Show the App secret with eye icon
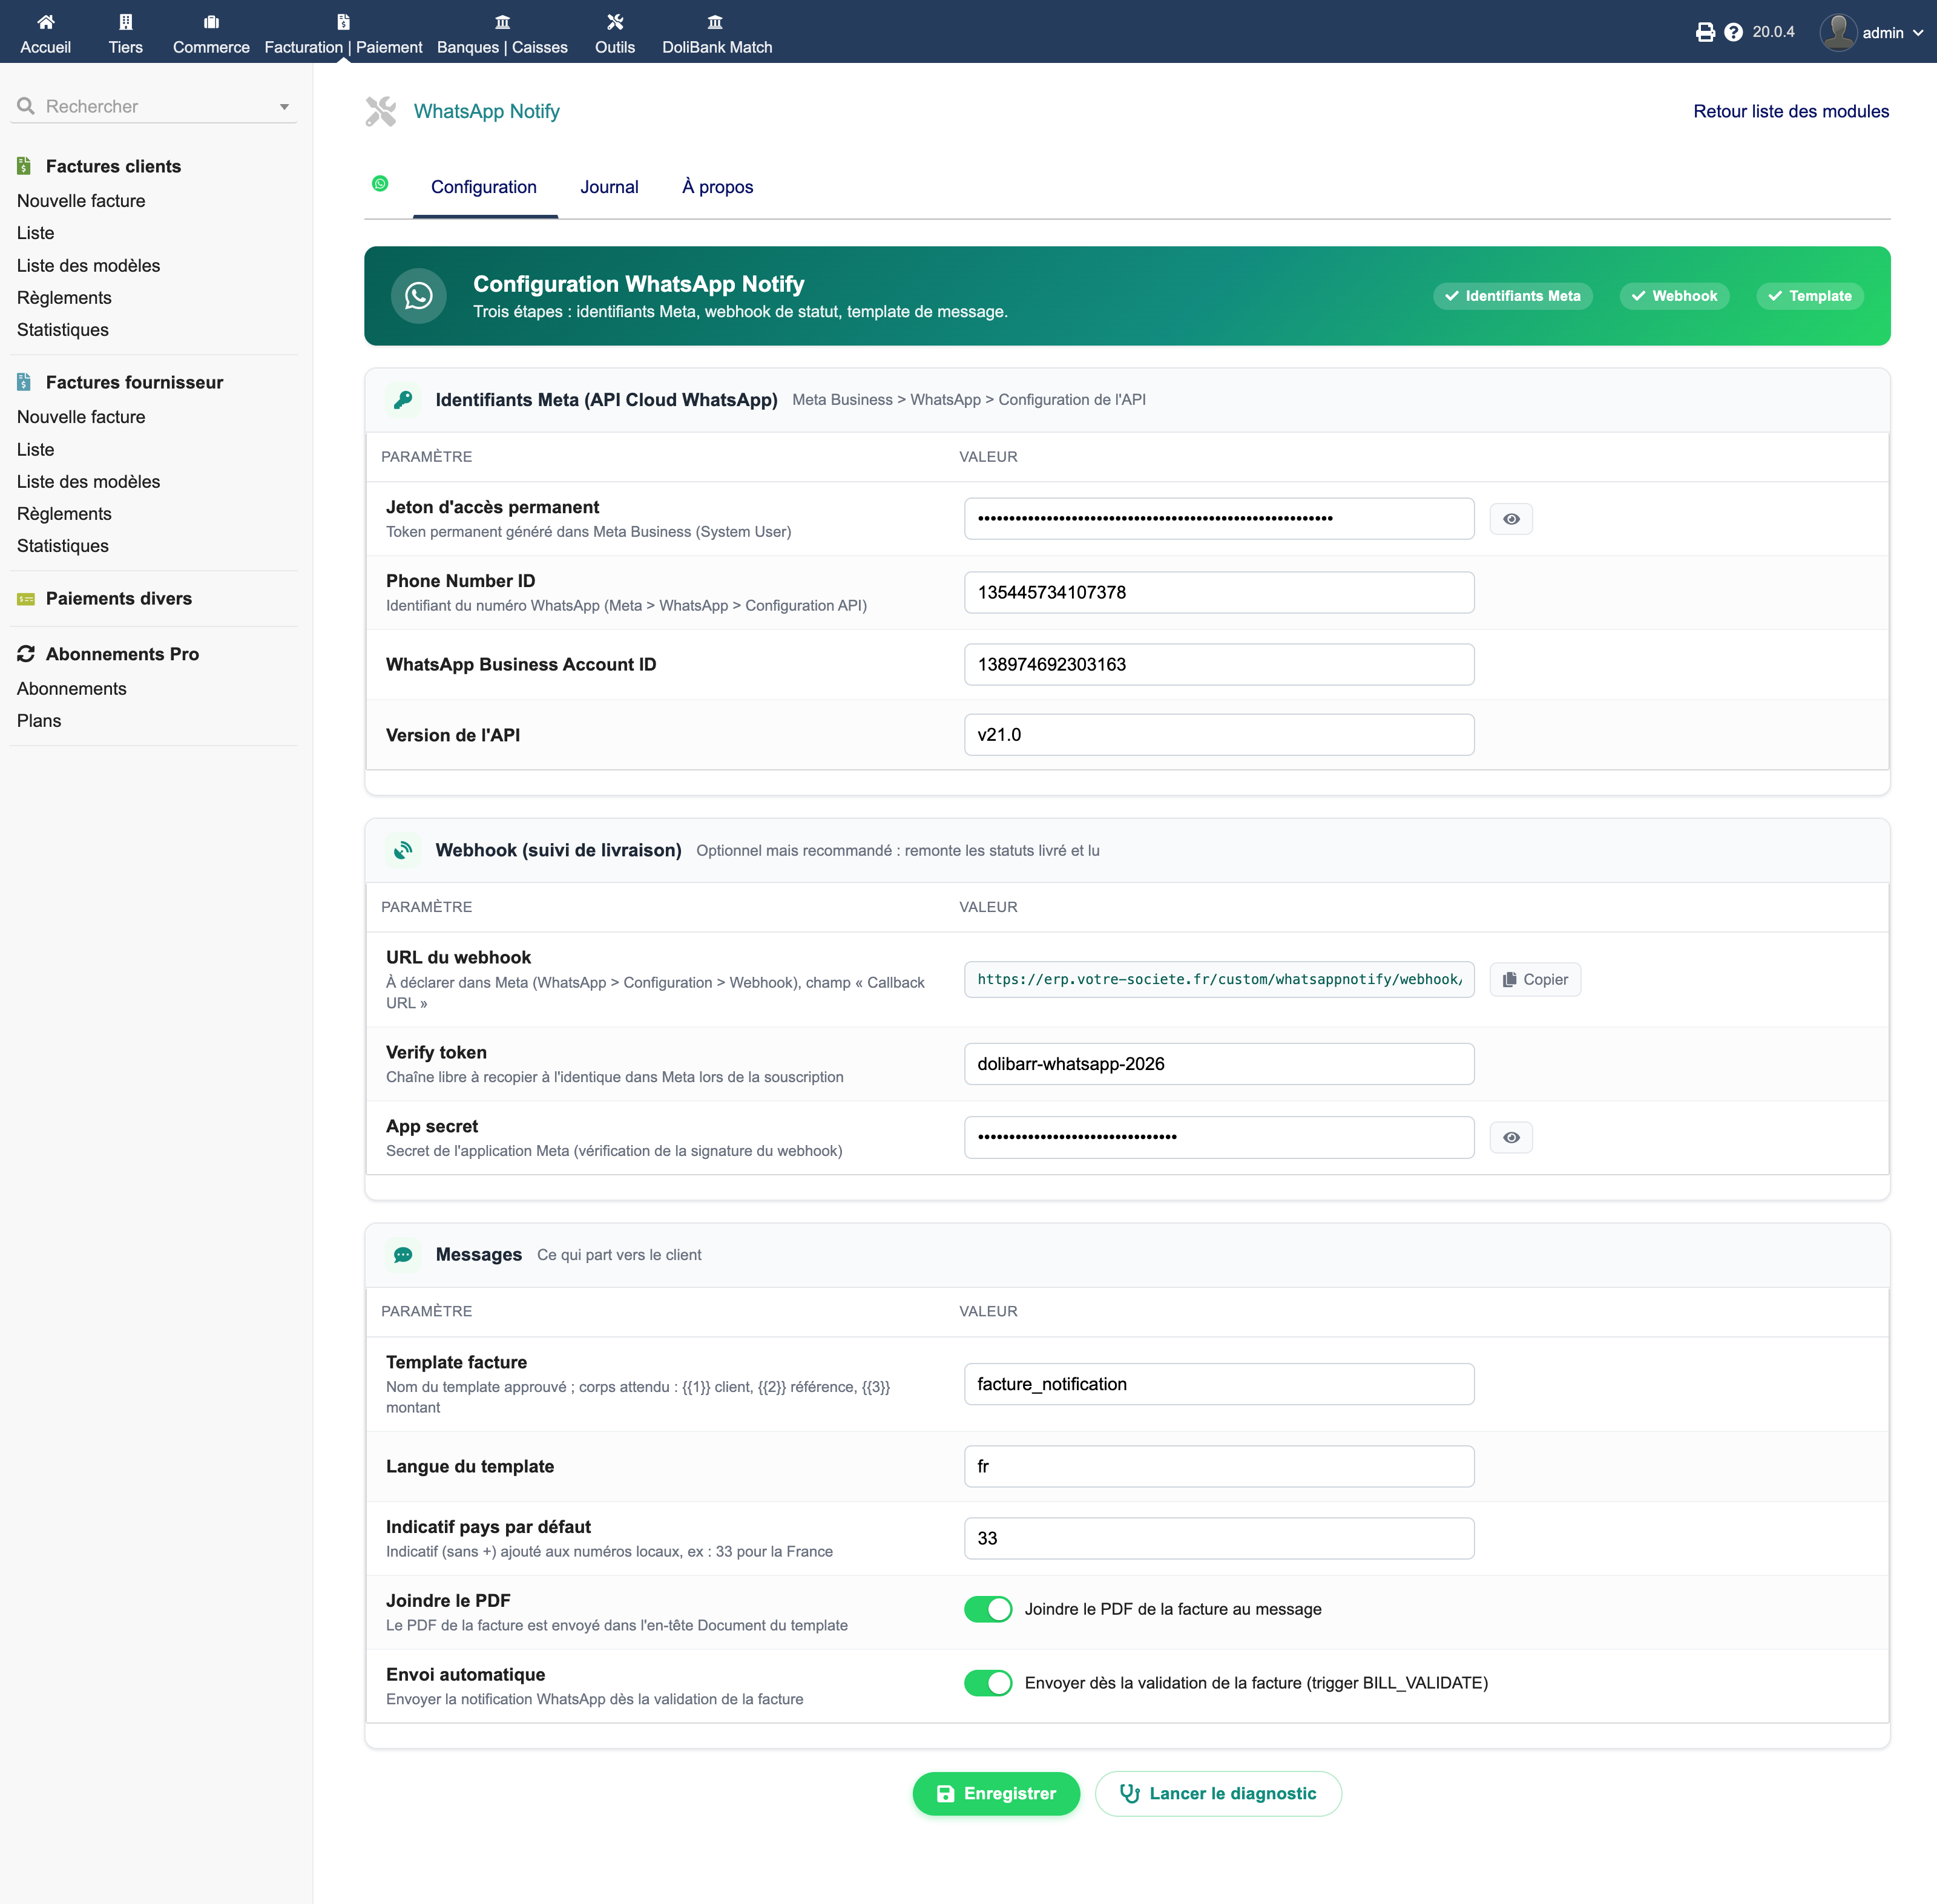This screenshot has height=1904, width=1937. pos(1511,1137)
